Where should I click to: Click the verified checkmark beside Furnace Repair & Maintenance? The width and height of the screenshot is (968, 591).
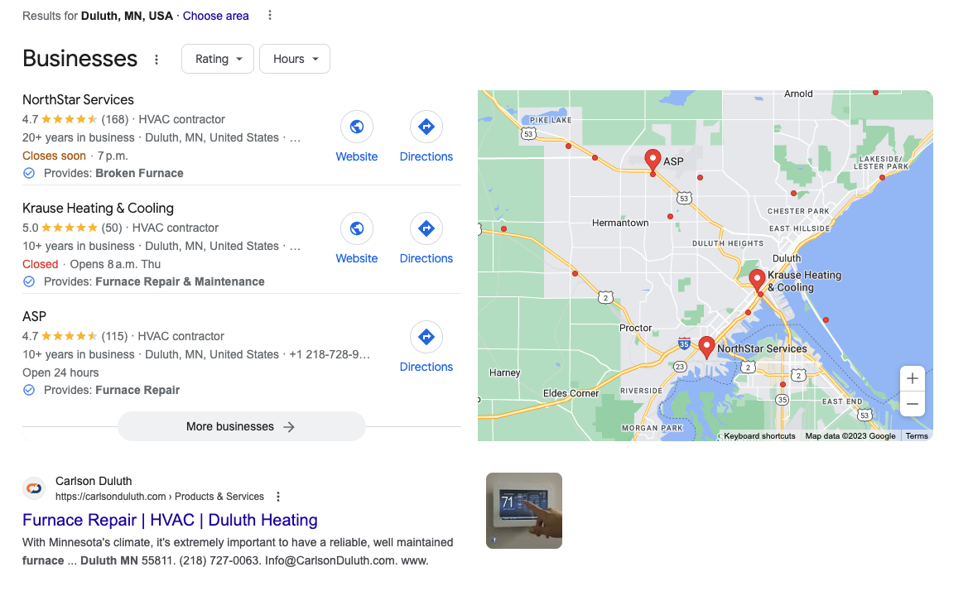coord(29,282)
